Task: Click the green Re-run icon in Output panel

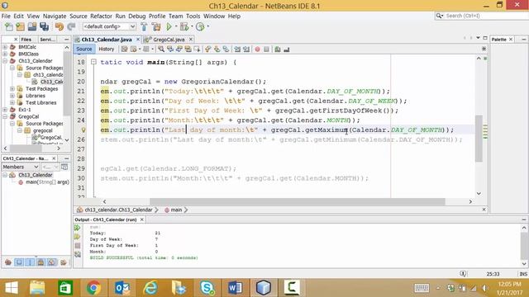Action: click(78, 228)
